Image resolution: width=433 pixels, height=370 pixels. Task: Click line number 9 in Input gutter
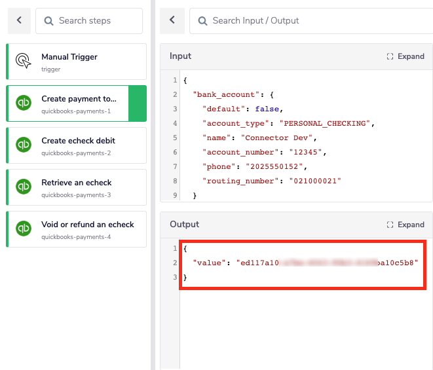click(x=175, y=196)
